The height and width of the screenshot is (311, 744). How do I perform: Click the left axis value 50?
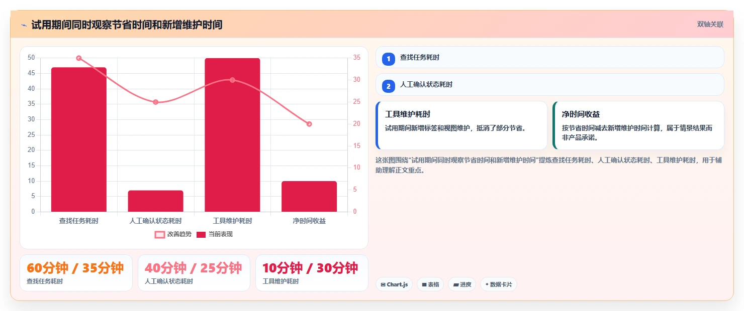(31, 58)
